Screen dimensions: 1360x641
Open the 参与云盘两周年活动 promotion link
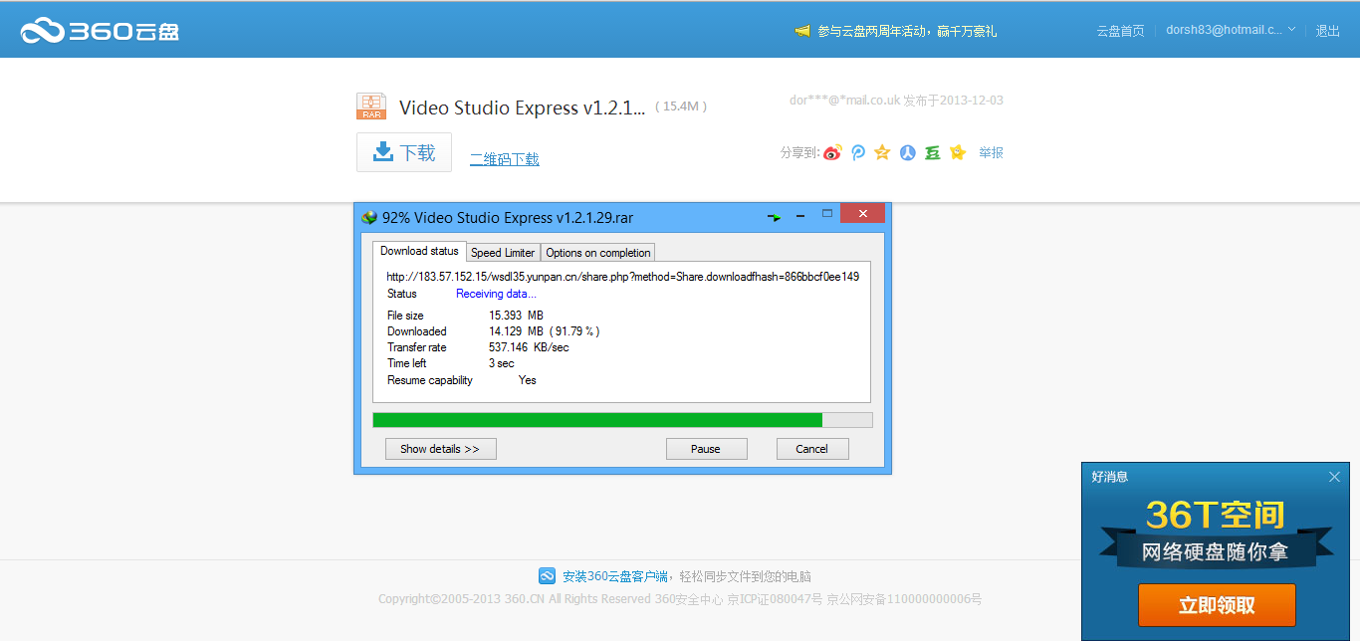[907, 31]
